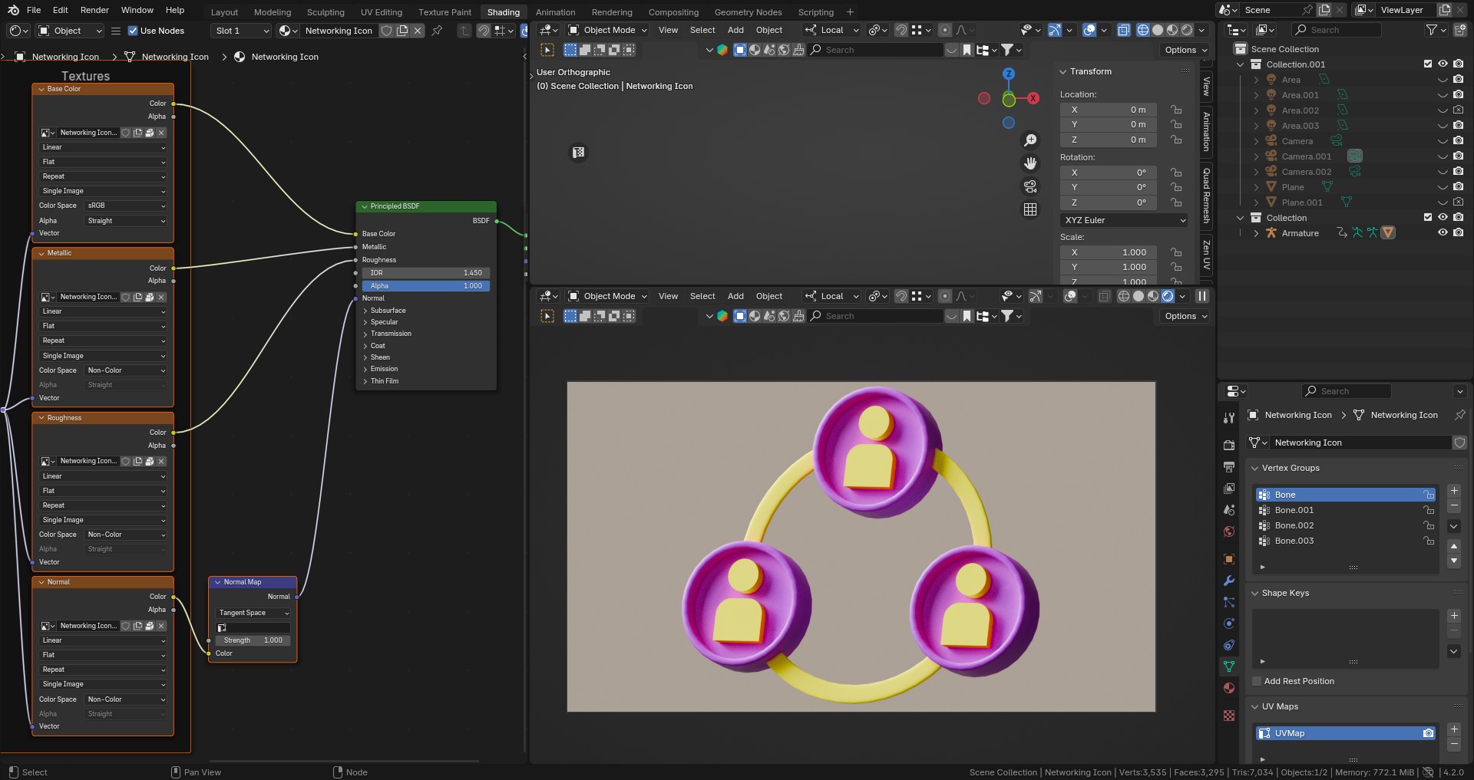This screenshot has height=780, width=1474.
Task: Open the Material properties tab
Action: tap(1229, 688)
